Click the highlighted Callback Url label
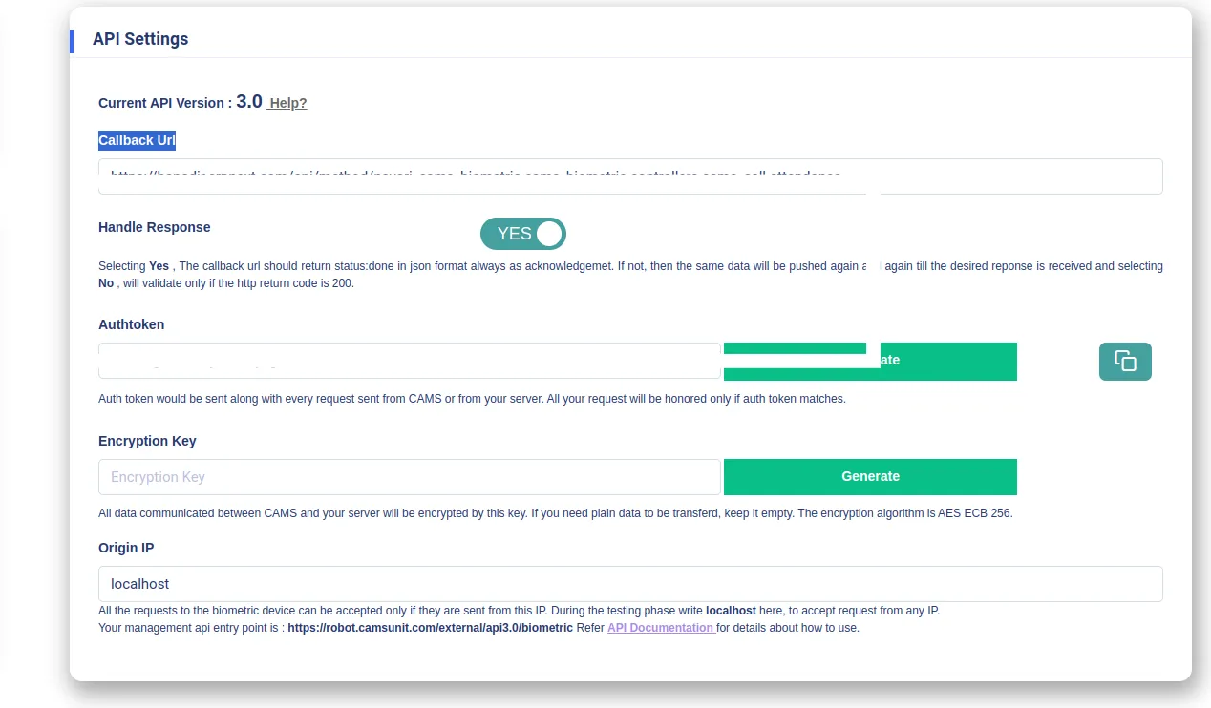 (x=138, y=140)
